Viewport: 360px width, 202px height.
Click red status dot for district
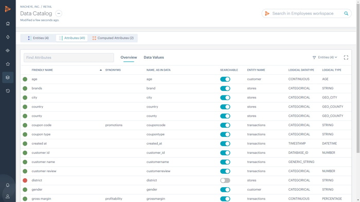pyautogui.click(x=25, y=180)
